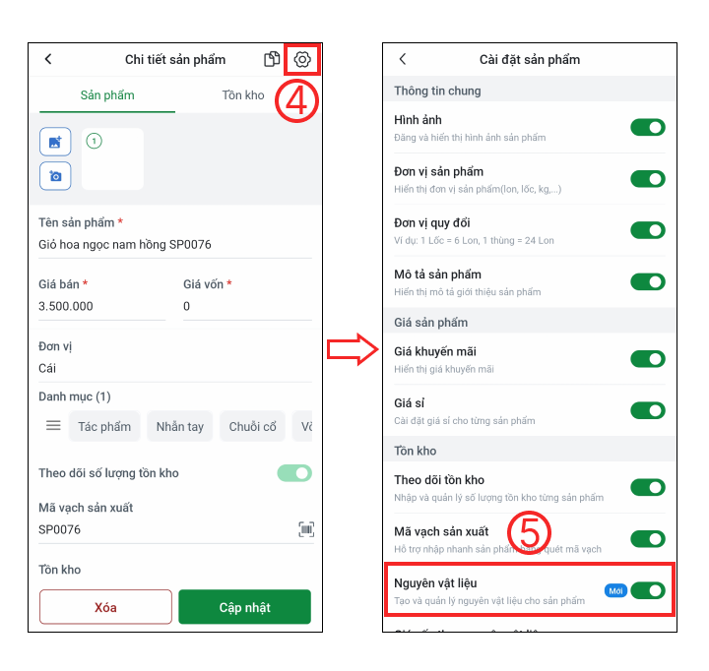
Task: Take product photo with camera icon
Action: click(55, 176)
